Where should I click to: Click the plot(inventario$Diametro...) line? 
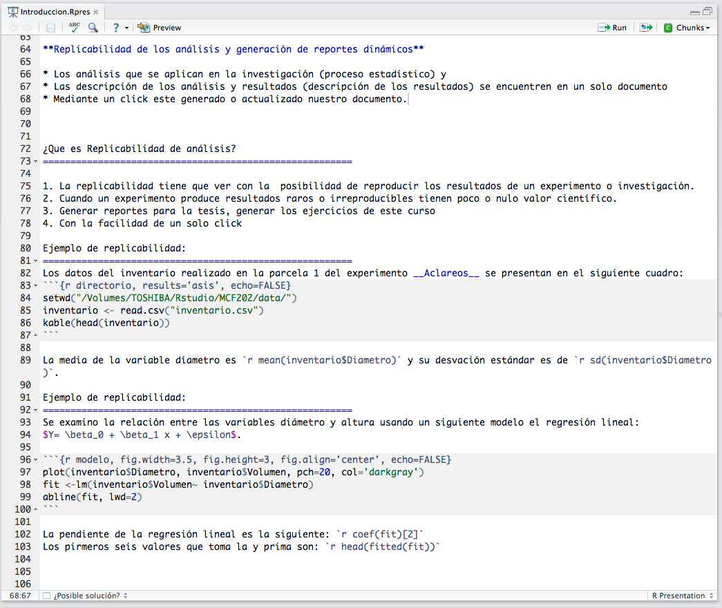(234, 472)
